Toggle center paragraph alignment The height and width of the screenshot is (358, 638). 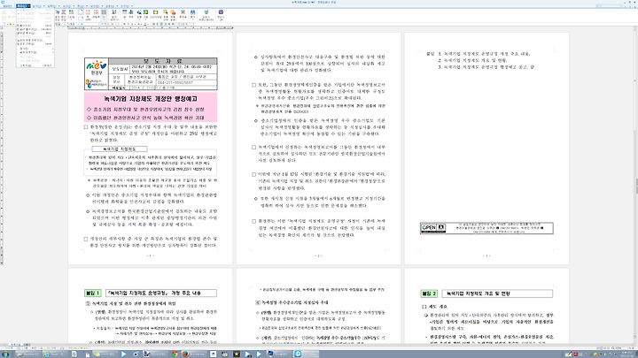[x=161, y=24]
